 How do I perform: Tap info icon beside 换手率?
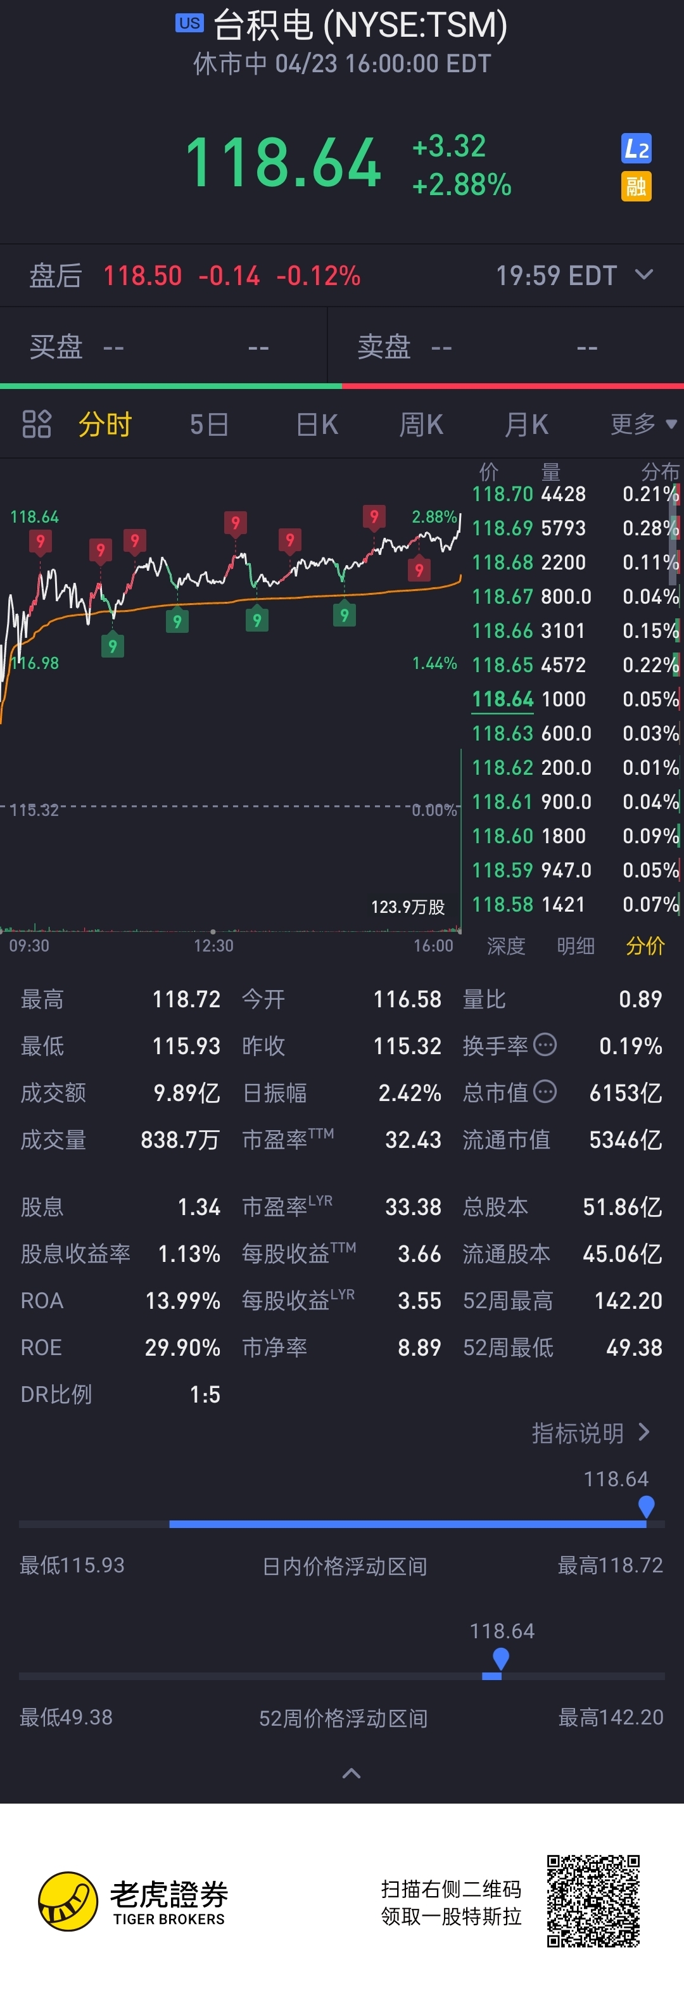(546, 1045)
